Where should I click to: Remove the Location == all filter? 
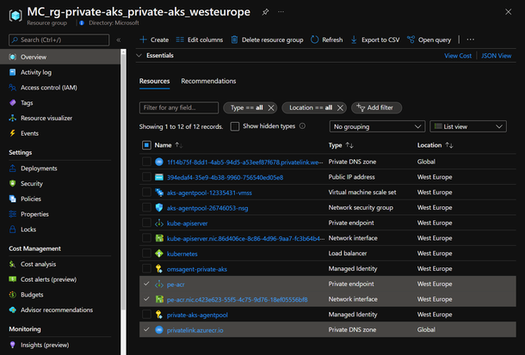pyautogui.click(x=340, y=107)
